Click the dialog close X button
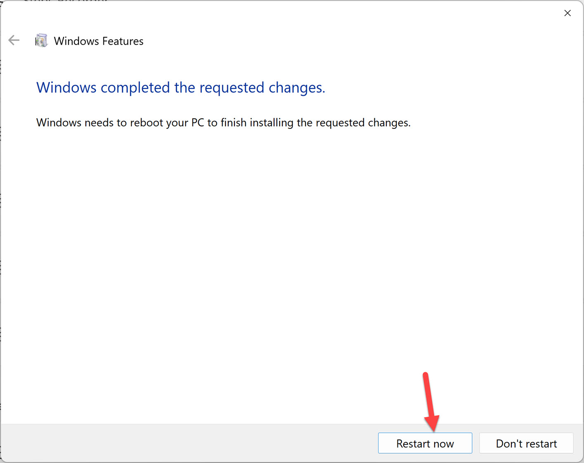Screen dimensions: 584x463 [567, 13]
